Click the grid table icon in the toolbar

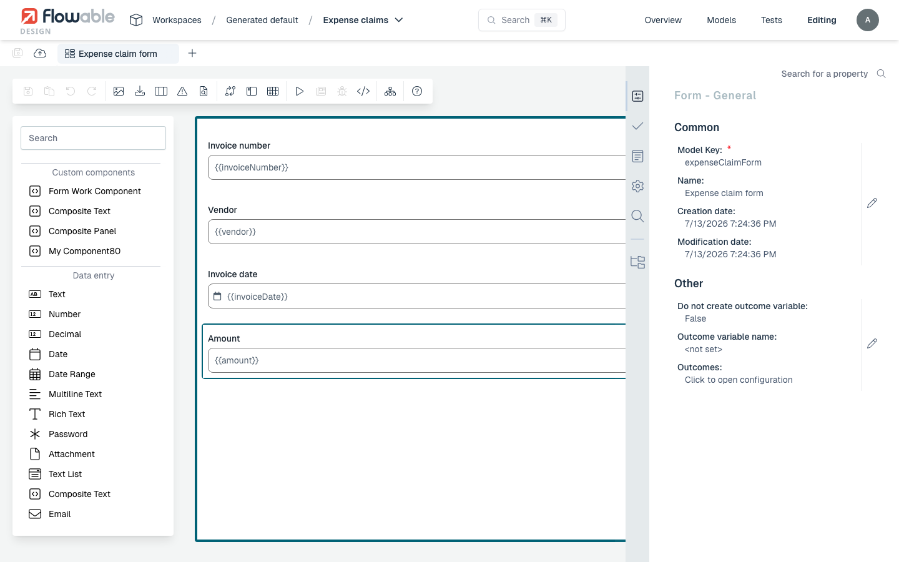click(273, 91)
